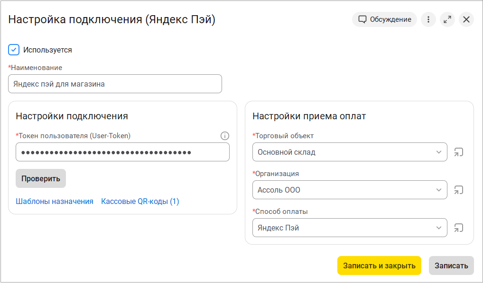483x283 pixels.
Task: Open the Ассоль ООО organization card
Action: tap(459, 190)
